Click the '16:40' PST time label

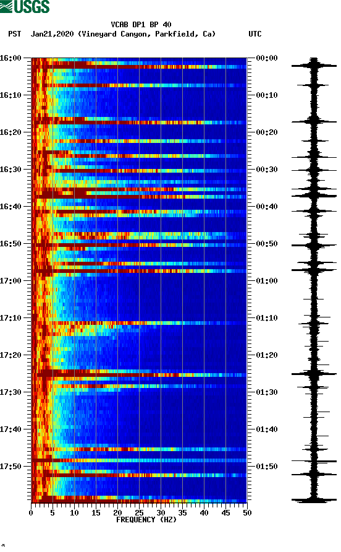11,207
